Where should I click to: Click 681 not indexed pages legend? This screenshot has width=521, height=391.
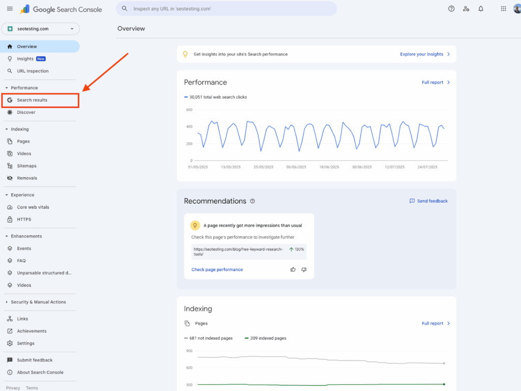pos(208,338)
